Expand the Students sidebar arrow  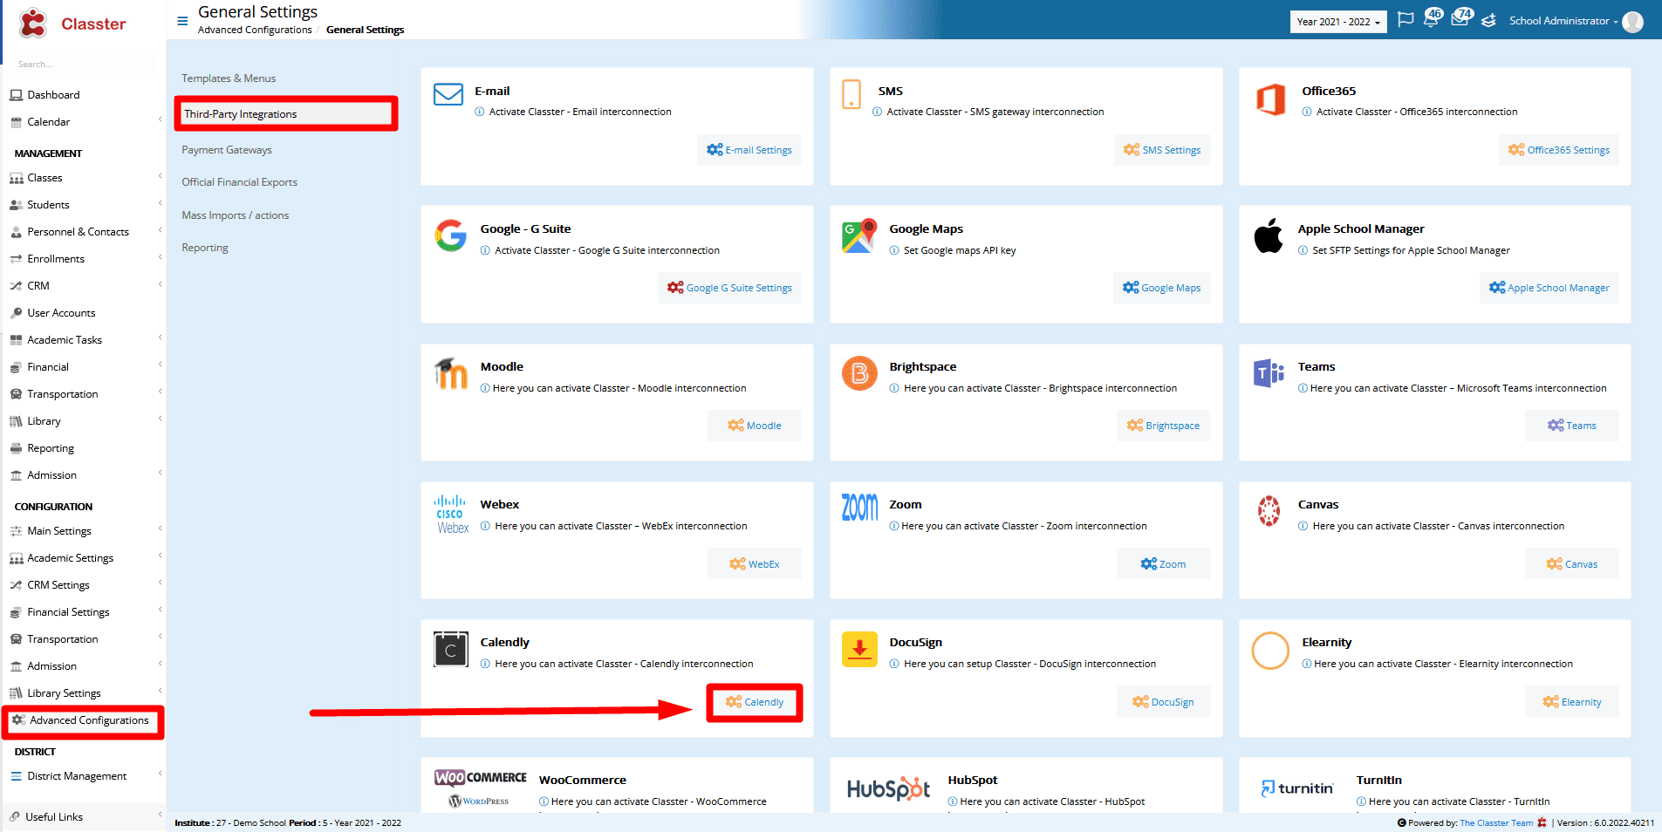[160, 204]
